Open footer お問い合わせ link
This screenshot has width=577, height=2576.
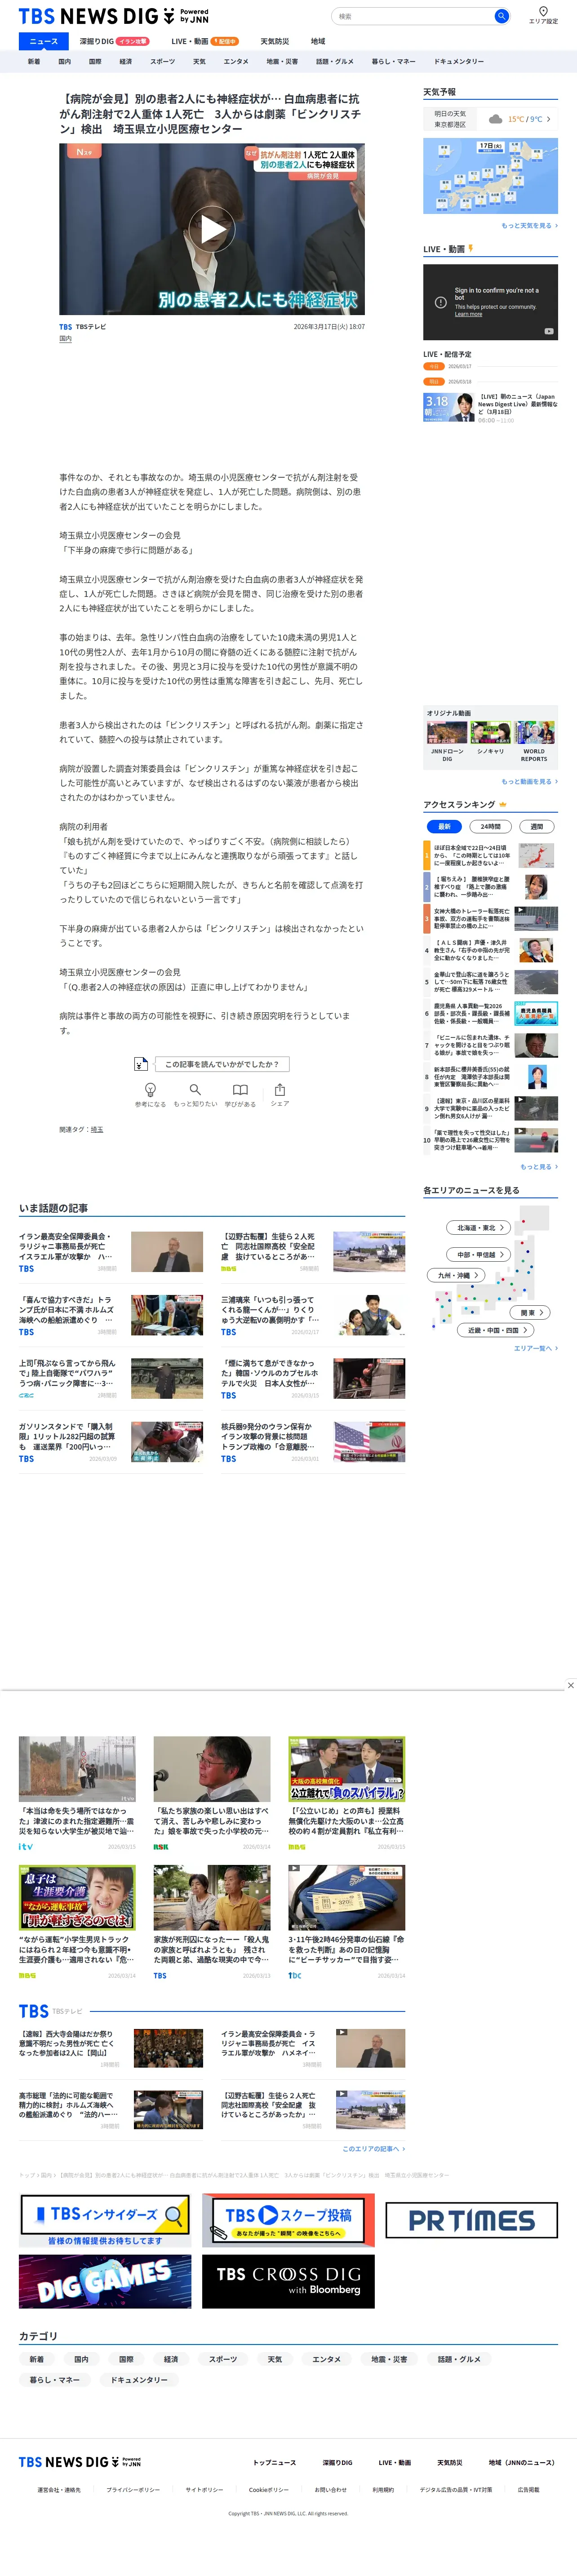point(331,2490)
